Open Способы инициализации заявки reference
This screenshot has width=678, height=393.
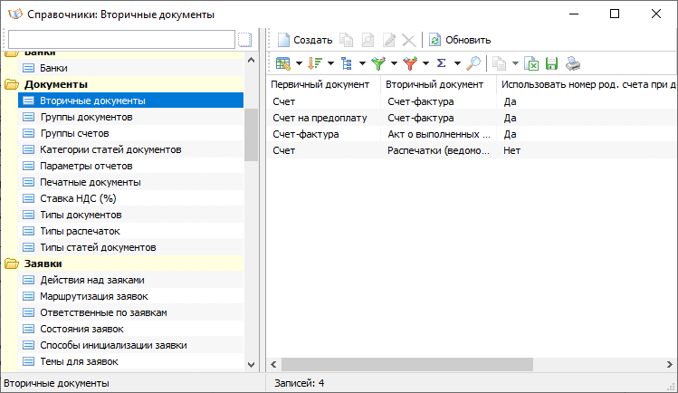(x=130, y=345)
